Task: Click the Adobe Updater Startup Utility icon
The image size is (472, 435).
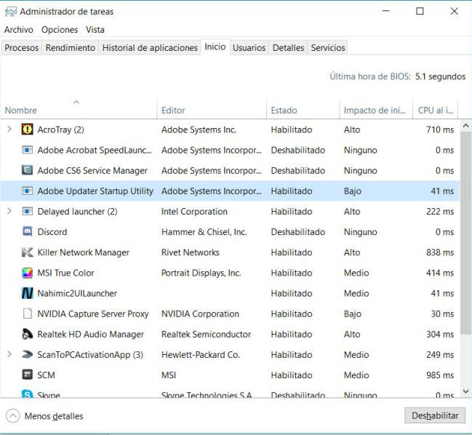Action: [28, 191]
